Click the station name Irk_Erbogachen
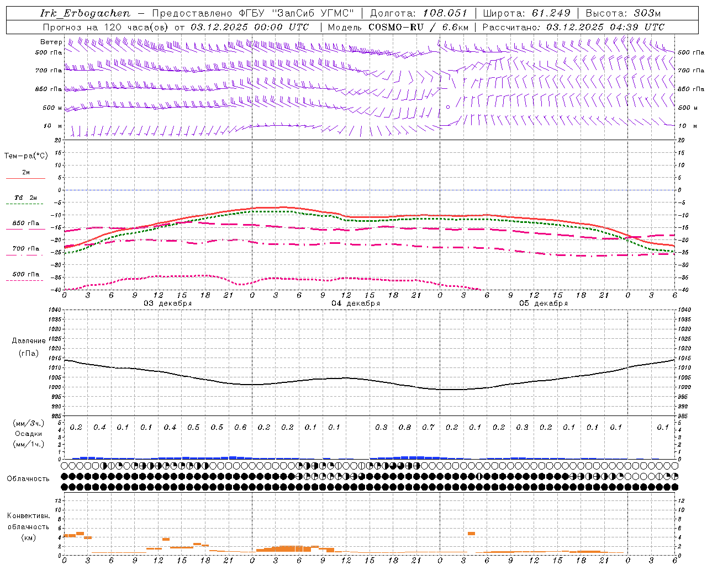707x565 pixels. tap(86, 13)
